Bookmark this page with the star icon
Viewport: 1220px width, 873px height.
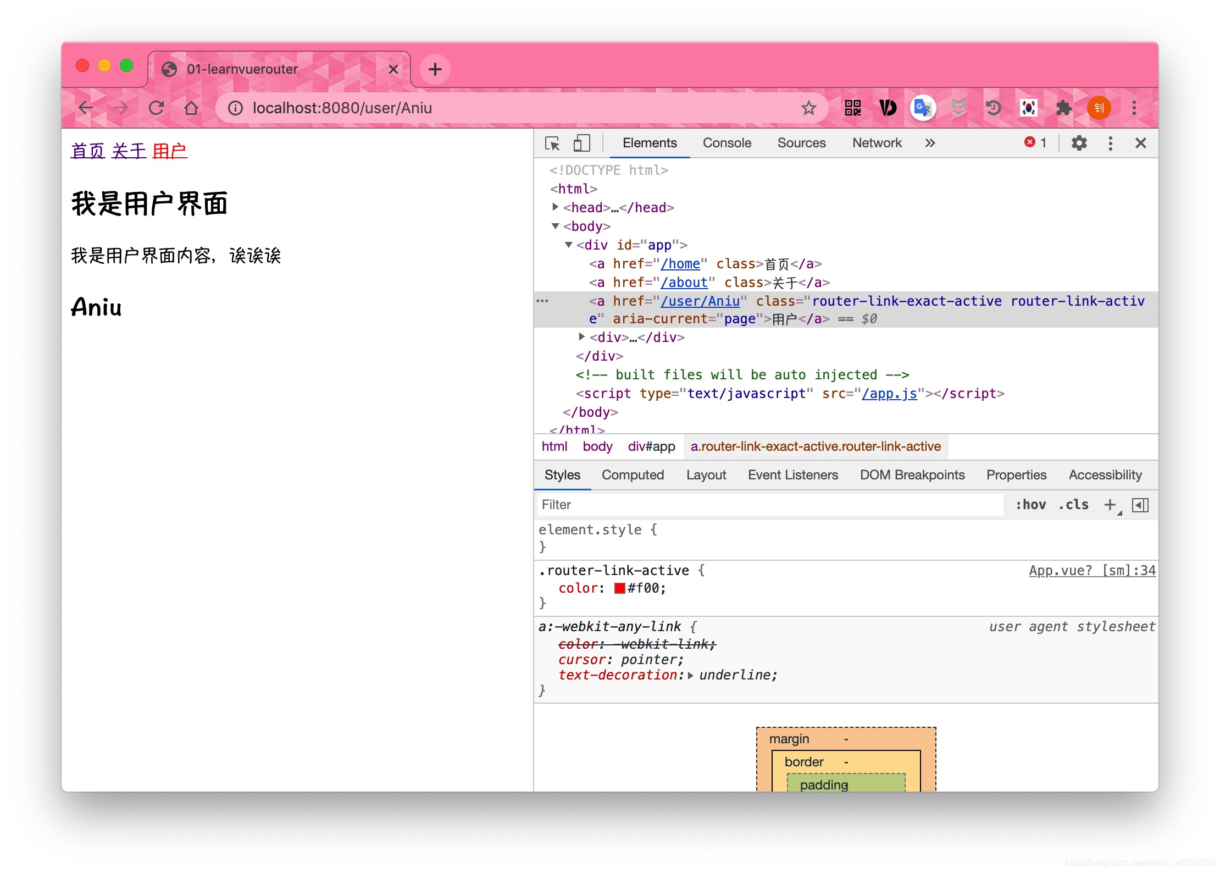click(x=808, y=108)
